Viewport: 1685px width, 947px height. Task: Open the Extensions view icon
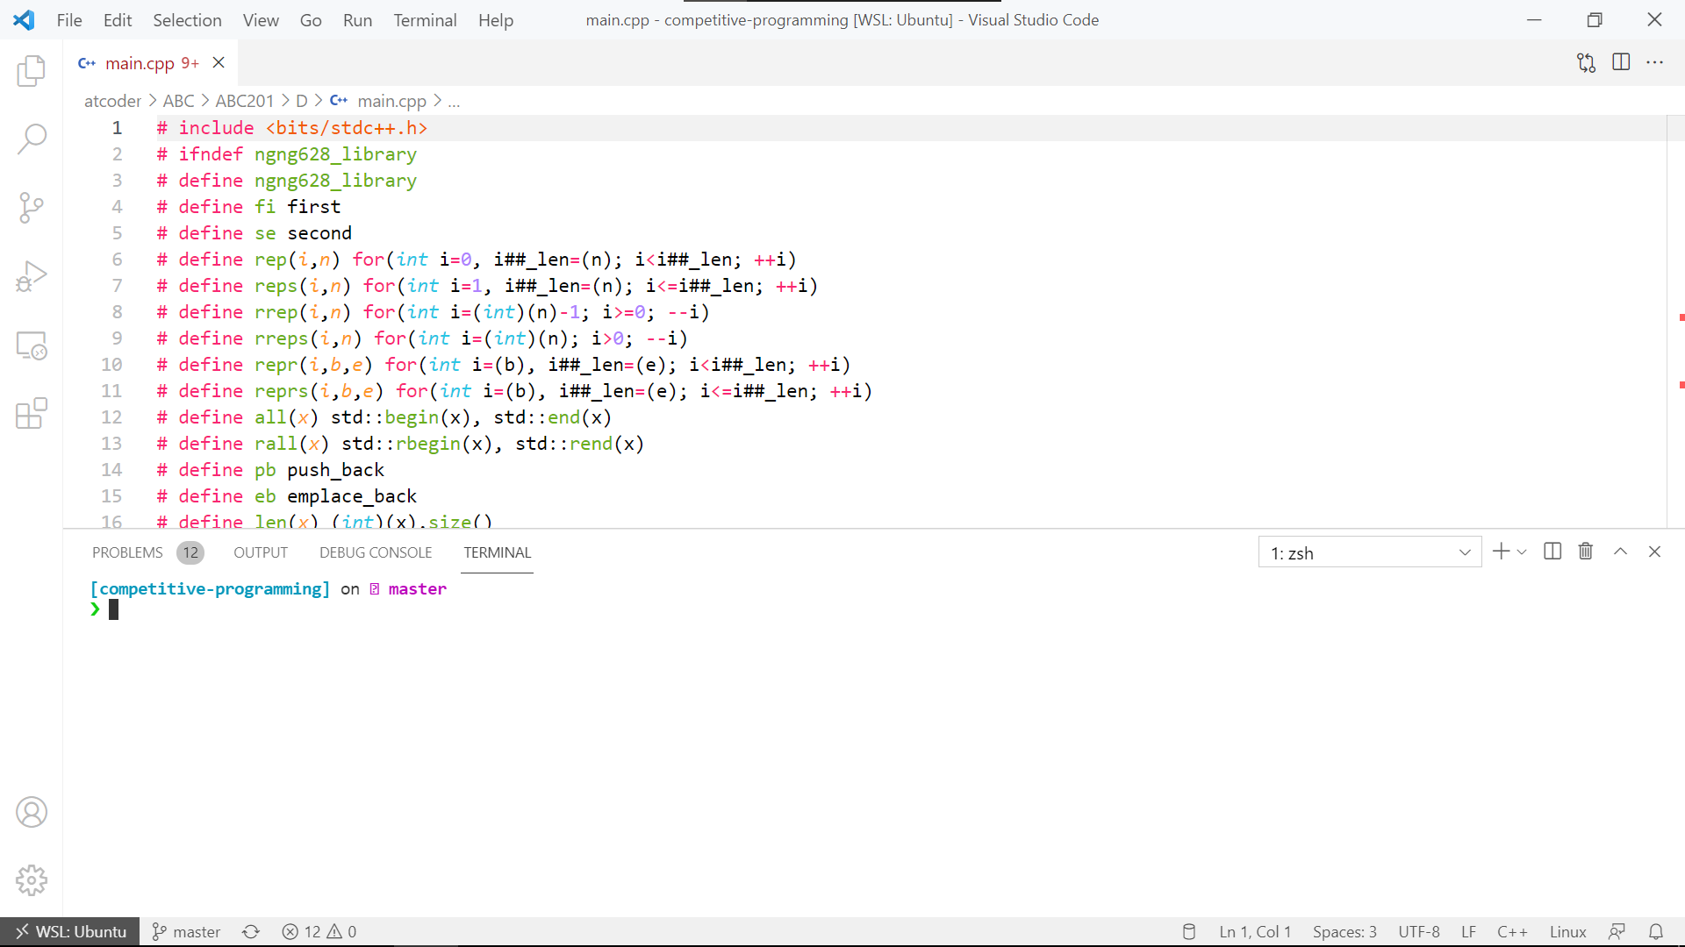coord(32,413)
